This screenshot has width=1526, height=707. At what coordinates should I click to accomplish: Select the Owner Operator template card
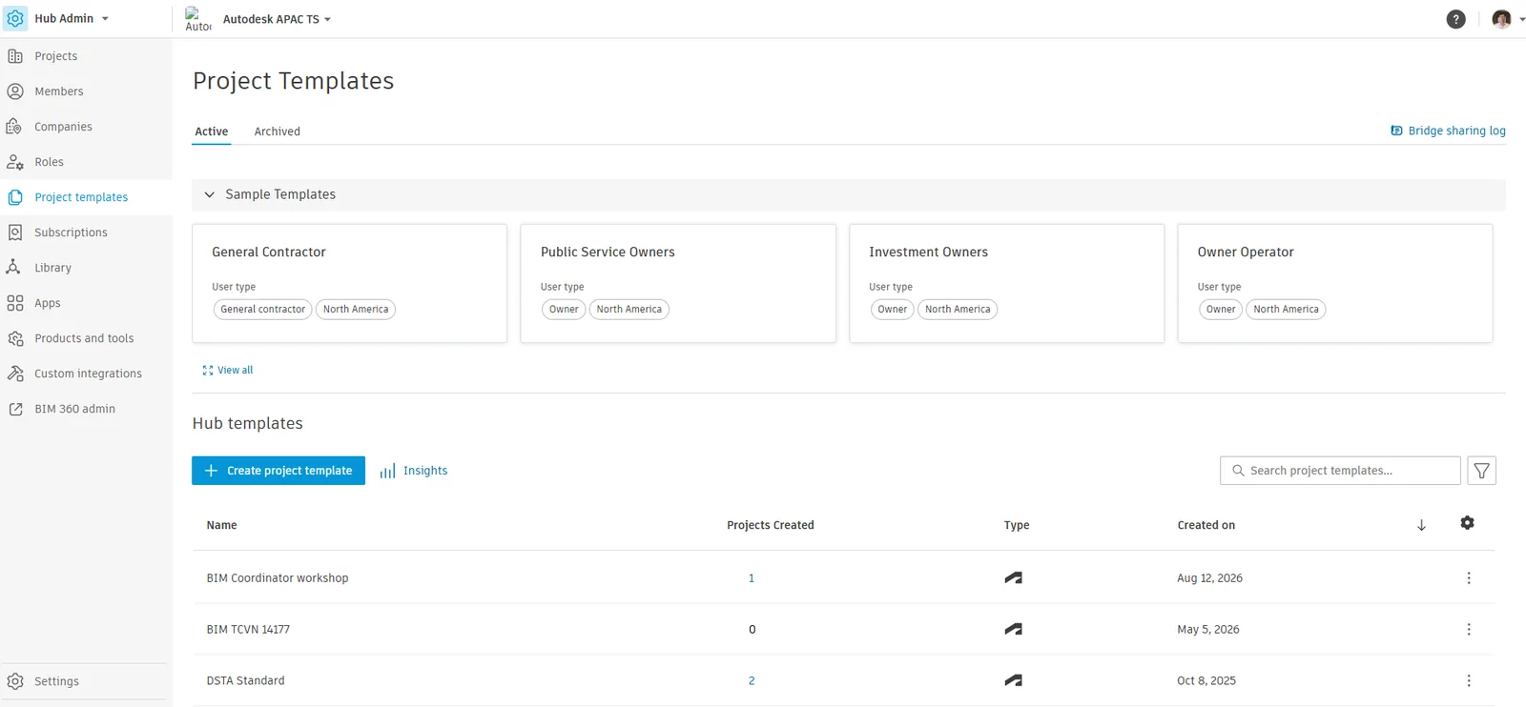coord(1335,283)
